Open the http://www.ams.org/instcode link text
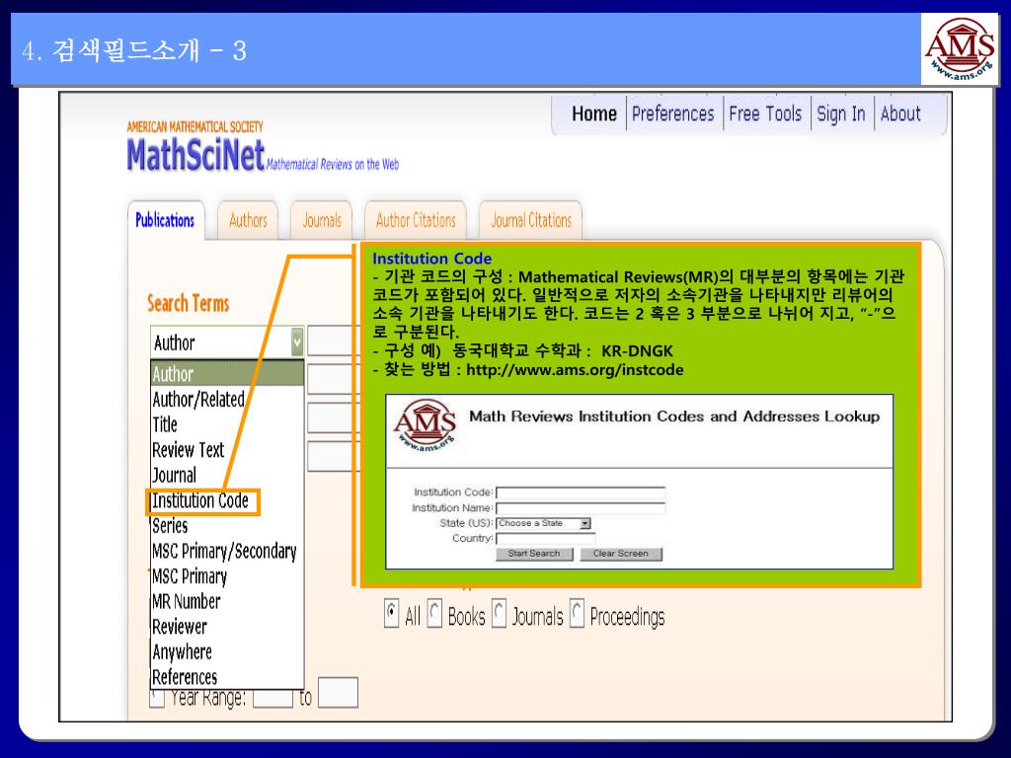The height and width of the screenshot is (758, 1011). (575, 370)
